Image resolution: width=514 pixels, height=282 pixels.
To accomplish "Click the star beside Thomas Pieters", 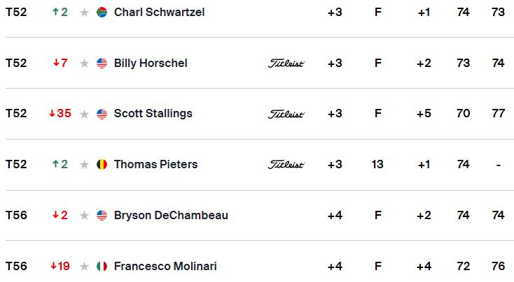I will point(84,165).
